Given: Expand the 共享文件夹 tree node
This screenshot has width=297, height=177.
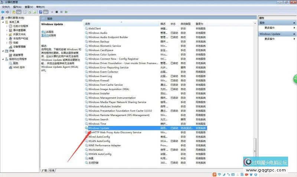Looking at the screenshot, I should pos(7,34).
